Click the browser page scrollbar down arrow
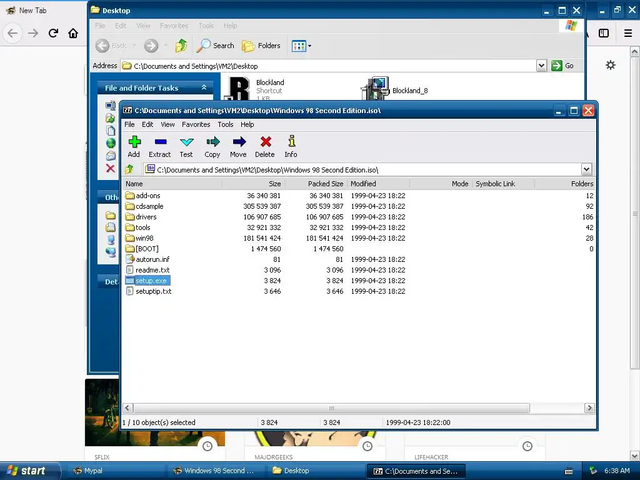The height and width of the screenshot is (480, 640). 635,456
